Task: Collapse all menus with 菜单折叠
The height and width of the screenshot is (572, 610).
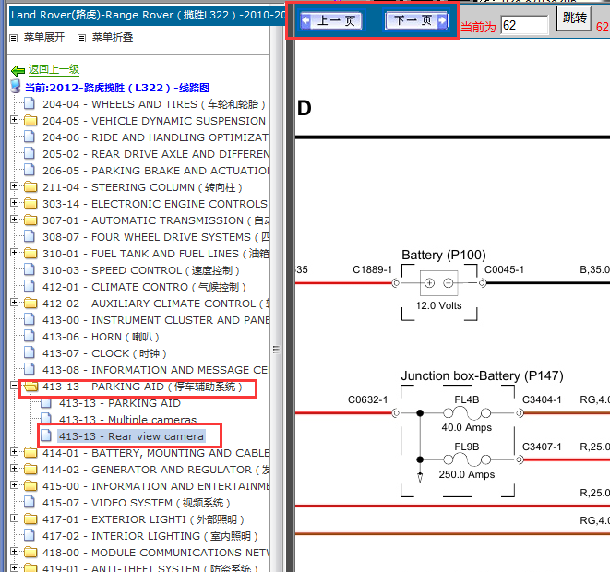Action: pos(113,37)
